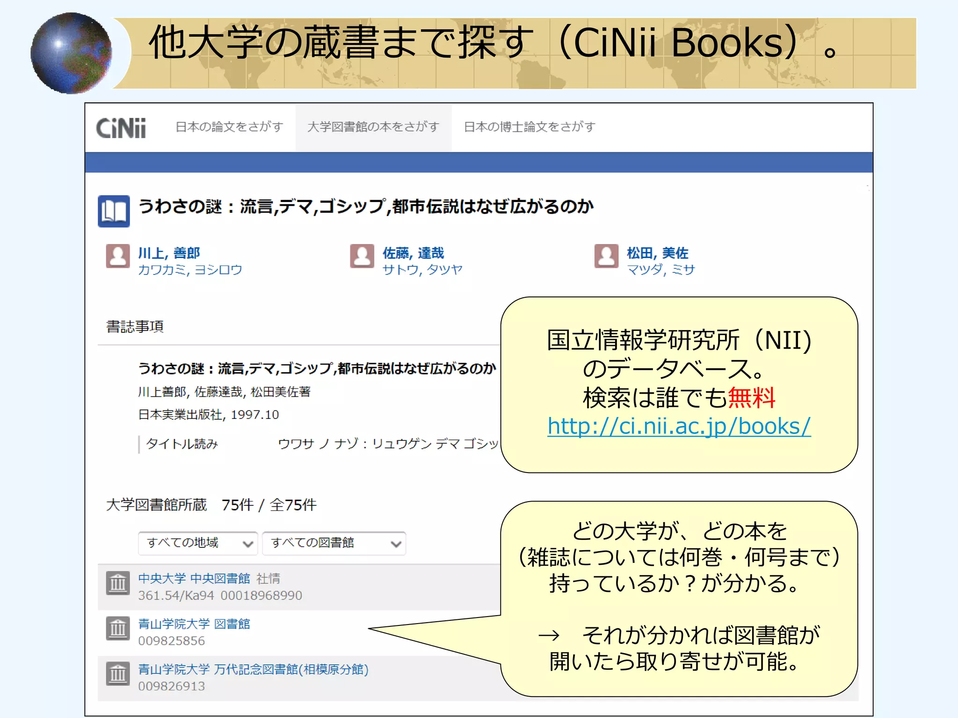The height and width of the screenshot is (718, 958).
Task: Open author link 松田, 美佐
Action: pyautogui.click(x=657, y=253)
